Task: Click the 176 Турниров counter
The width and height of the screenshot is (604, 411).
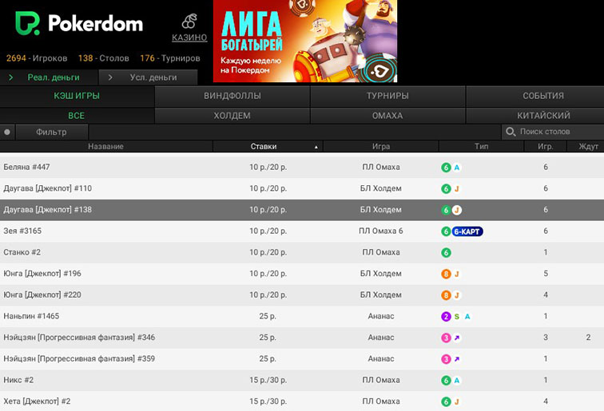Action: tap(170, 58)
